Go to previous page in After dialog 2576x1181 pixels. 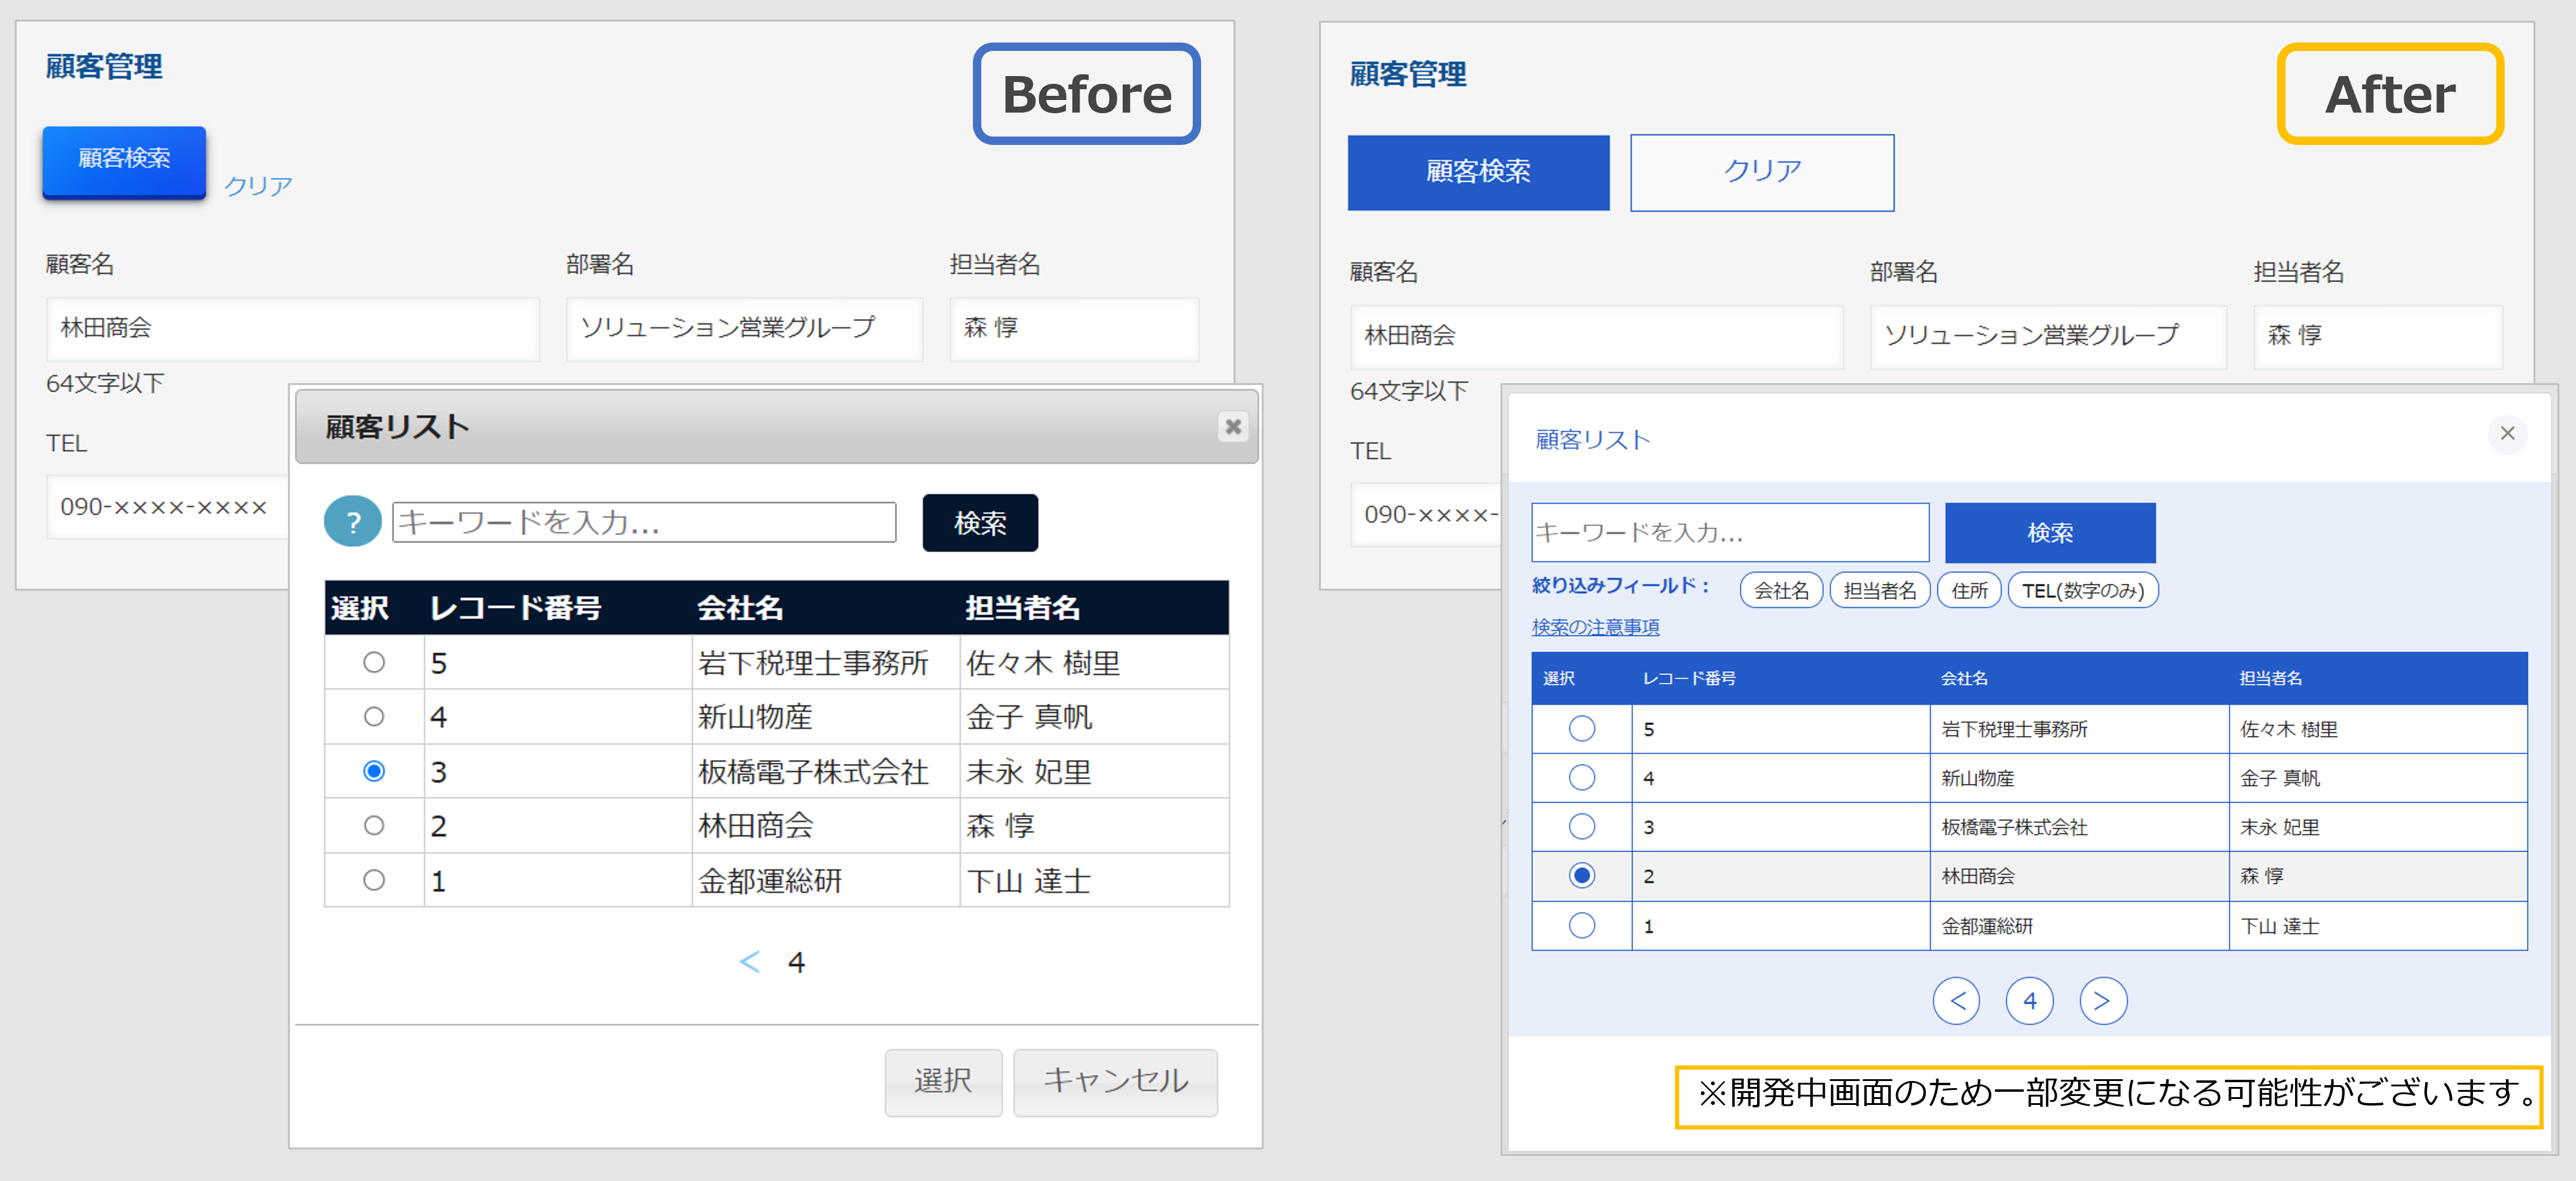coord(1956,1000)
